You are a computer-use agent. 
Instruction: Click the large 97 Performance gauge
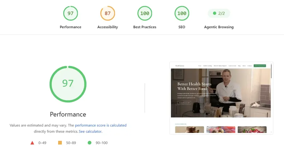tap(68, 84)
